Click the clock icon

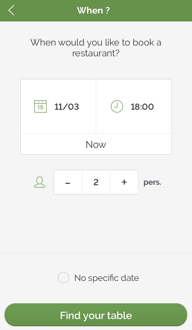tap(117, 106)
